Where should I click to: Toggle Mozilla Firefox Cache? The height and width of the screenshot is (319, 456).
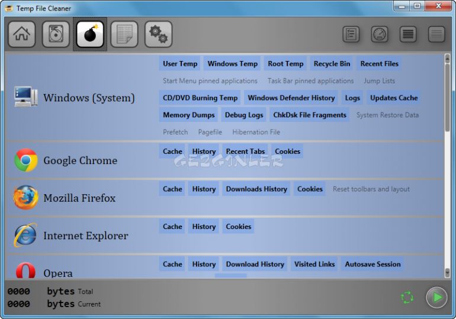(172, 189)
